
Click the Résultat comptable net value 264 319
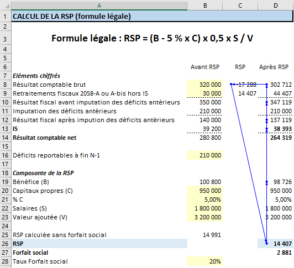(275, 138)
